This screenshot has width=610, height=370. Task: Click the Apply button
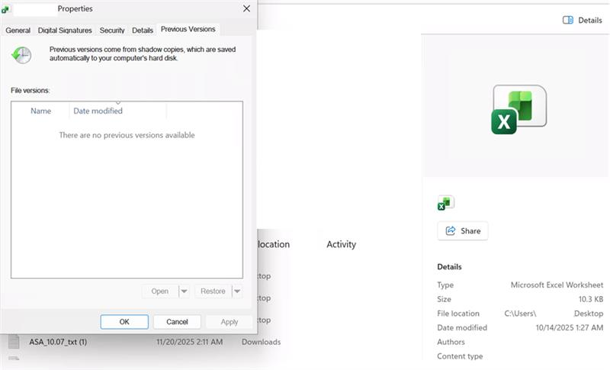[230, 322]
